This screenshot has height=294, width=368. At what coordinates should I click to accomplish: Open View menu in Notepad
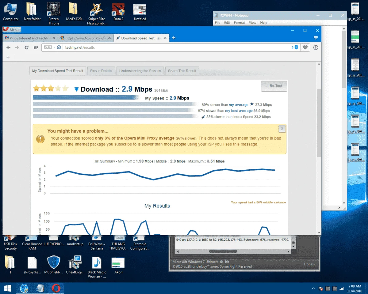(x=252, y=23)
